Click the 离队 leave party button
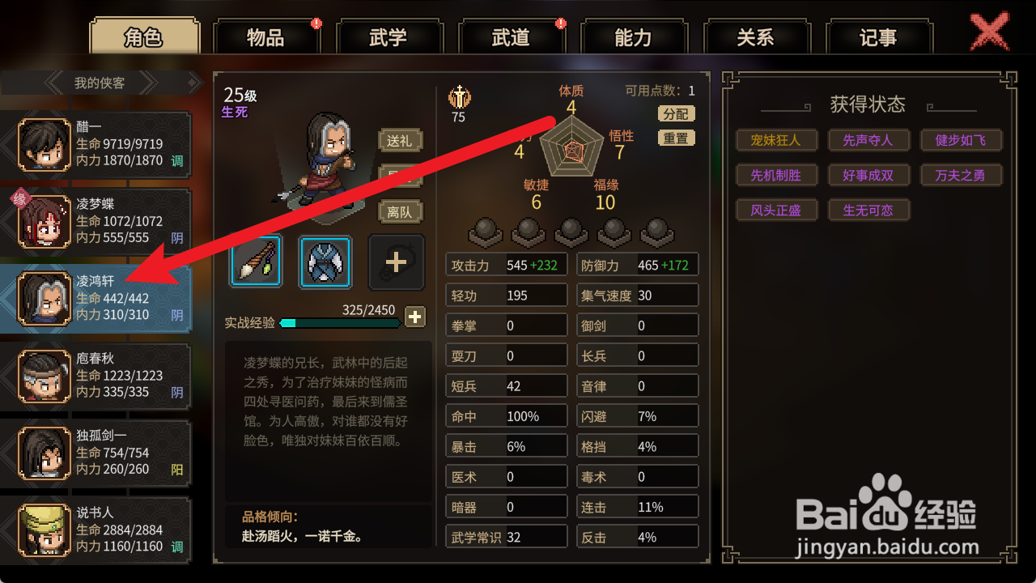Image resolution: width=1036 pixels, height=583 pixels. [400, 212]
